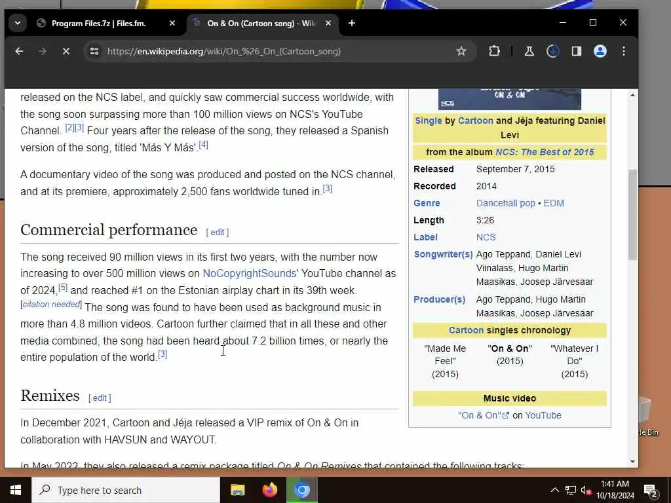Viewport: 671px width, 503px height.
Task: Open NCS: The Best of 2015 album link
Action: point(545,152)
